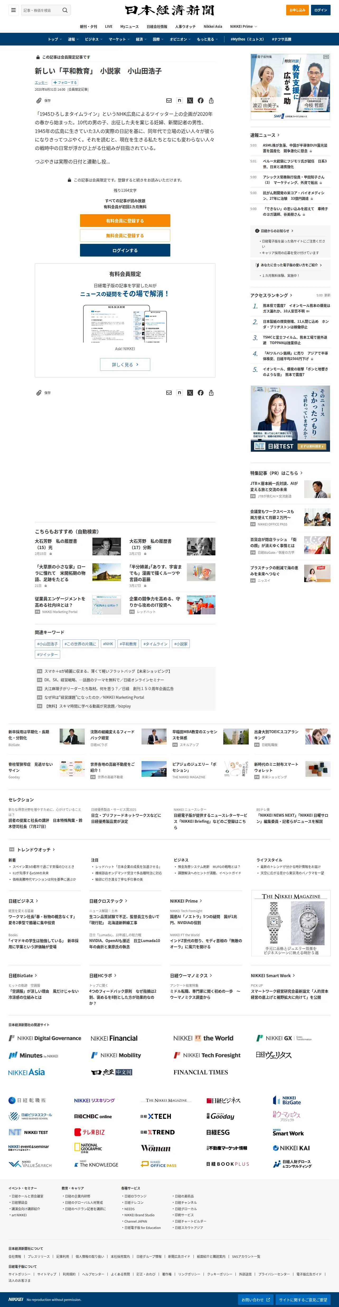Viewport: 339px width, 1307px height.
Task: Save the article using the paperclip under the headline
Action: coord(39,100)
